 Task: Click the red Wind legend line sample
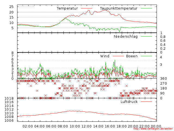click(x=118, y=56)
